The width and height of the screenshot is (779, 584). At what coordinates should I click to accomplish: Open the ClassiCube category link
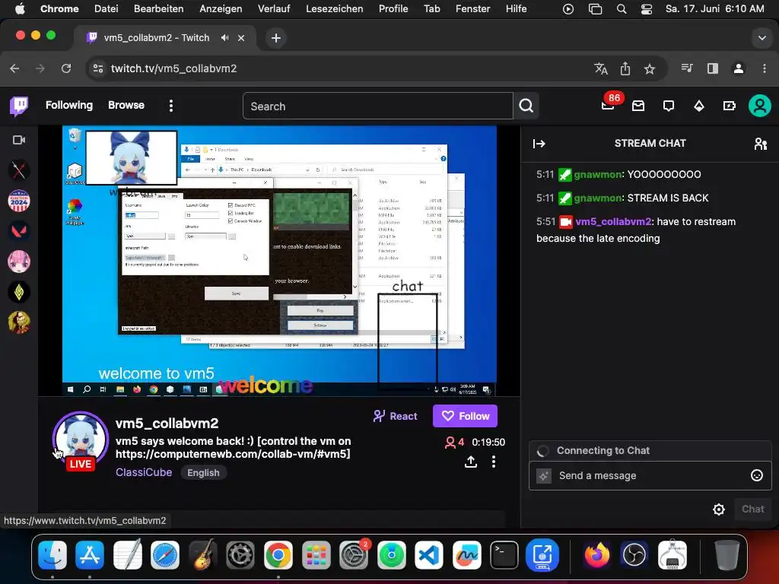(144, 472)
